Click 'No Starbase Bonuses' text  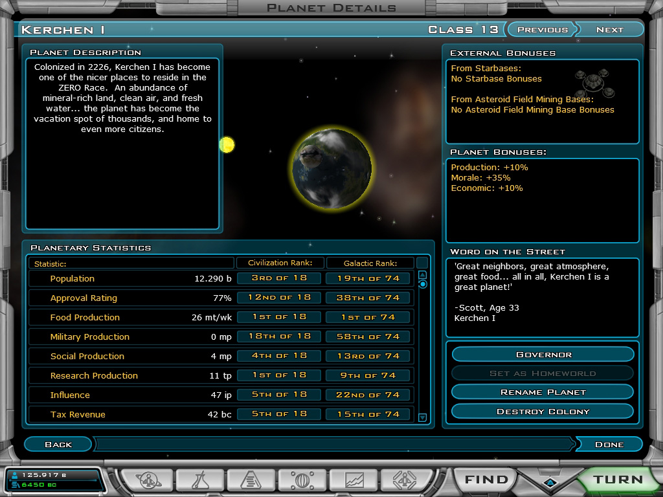(x=497, y=78)
